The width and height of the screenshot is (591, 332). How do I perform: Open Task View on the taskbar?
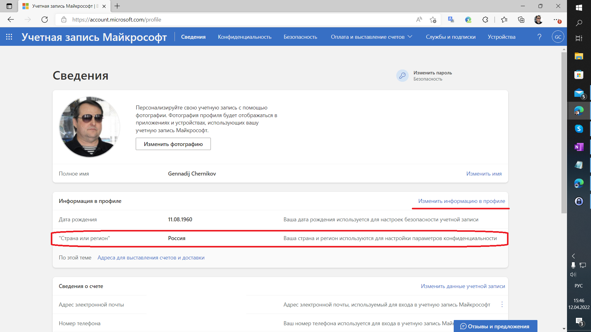(579, 38)
